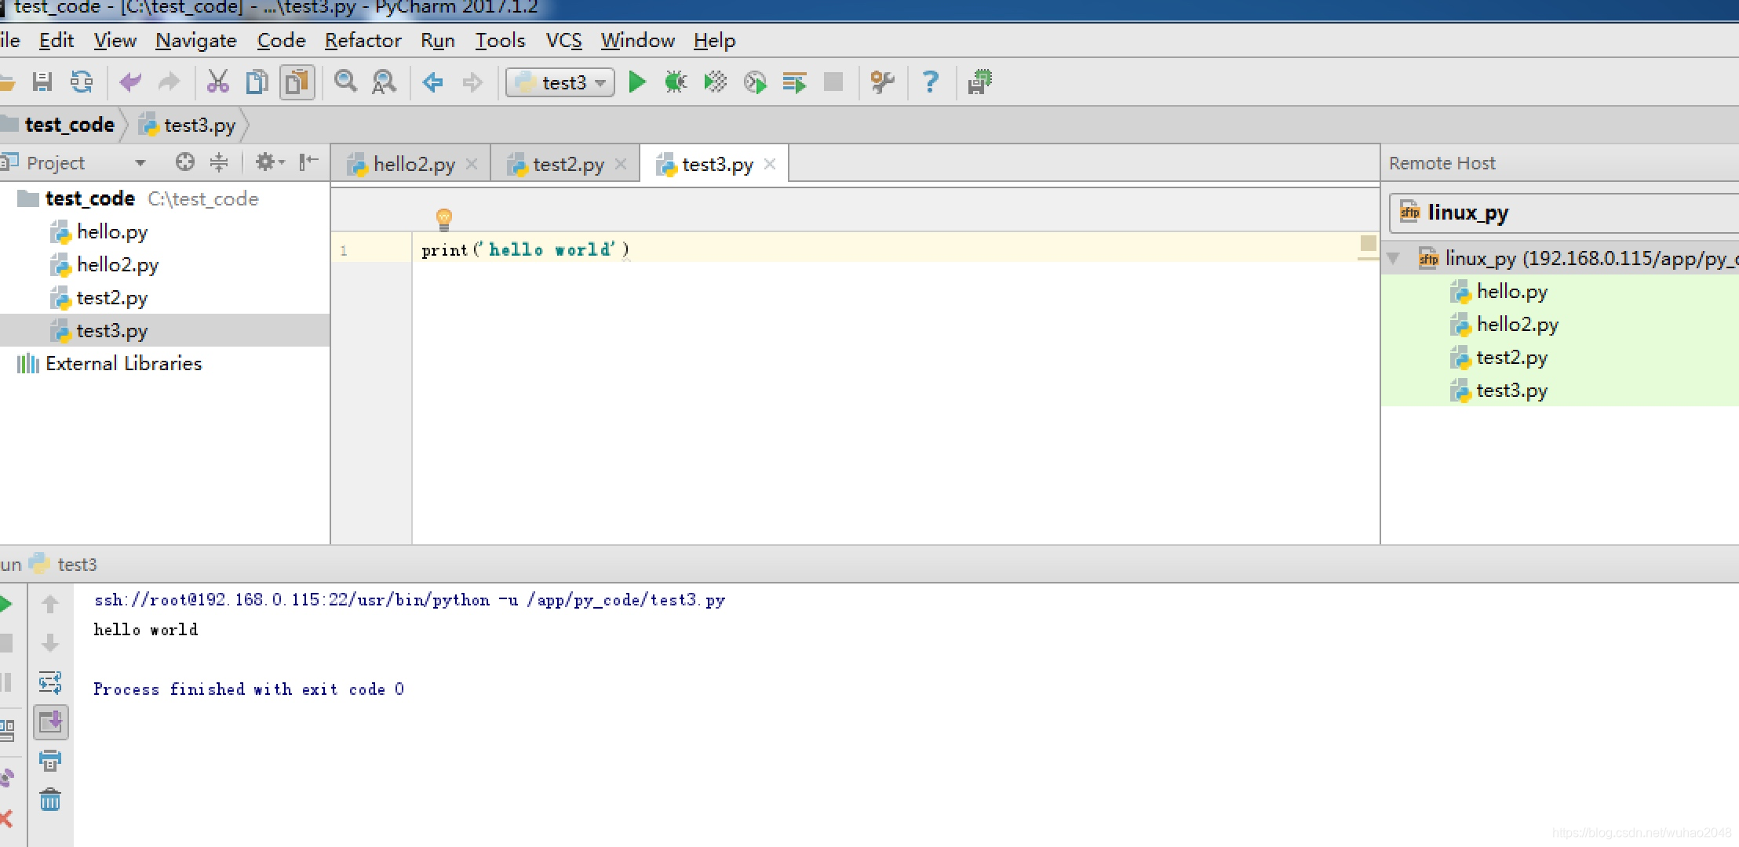Open the Window menu
The height and width of the screenshot is (847, 1739).
(x=637, y=40)
